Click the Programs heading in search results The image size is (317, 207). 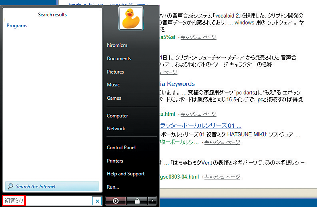point(17,26)
